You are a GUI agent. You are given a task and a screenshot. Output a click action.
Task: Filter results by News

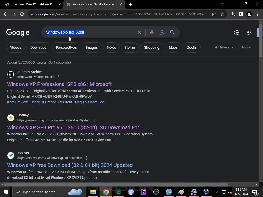point(111,47)
